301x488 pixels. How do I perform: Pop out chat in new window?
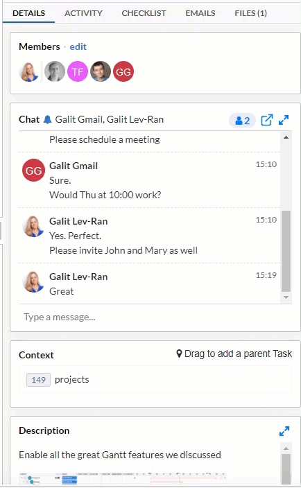tap(267, 120)
